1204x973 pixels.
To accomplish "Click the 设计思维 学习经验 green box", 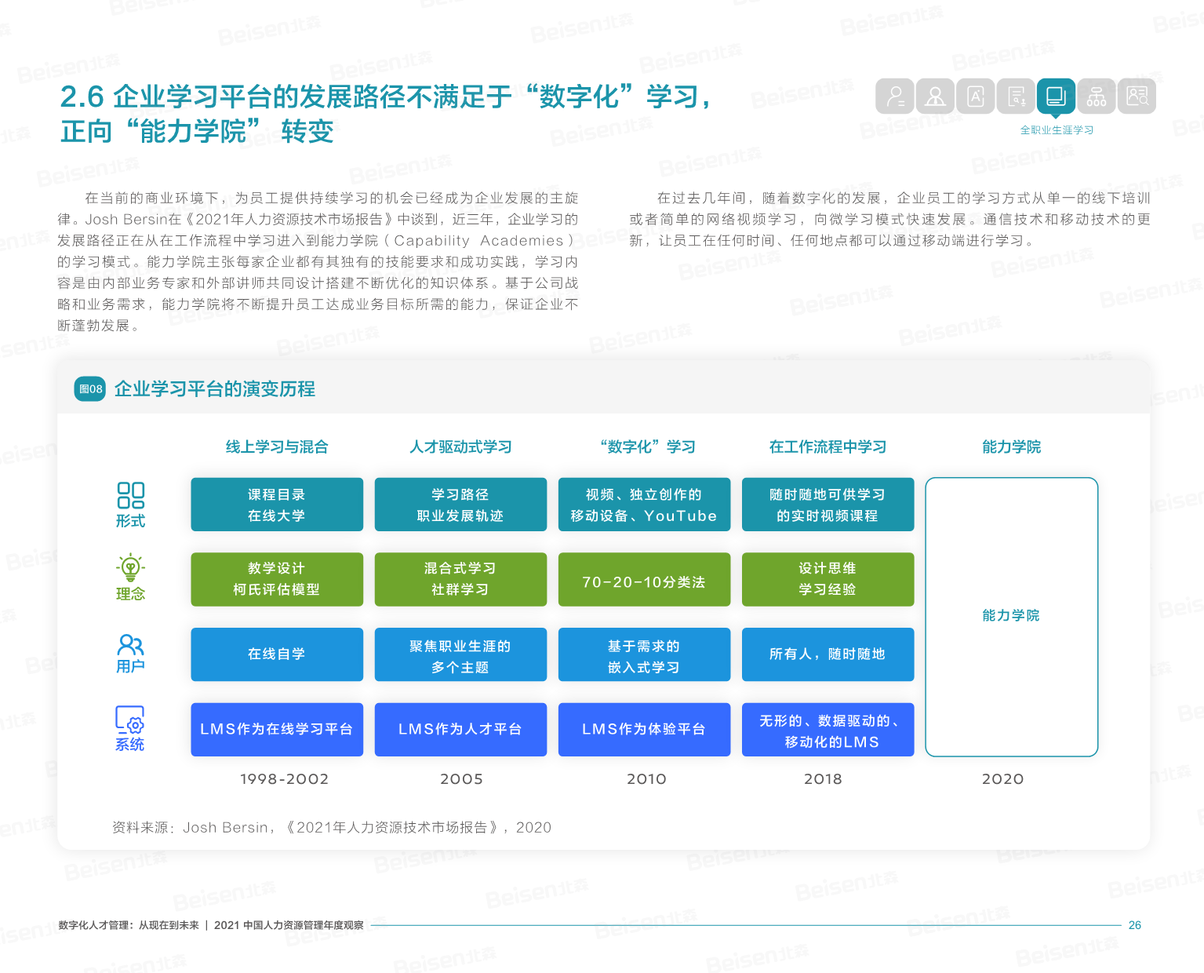I will point(828,579).
